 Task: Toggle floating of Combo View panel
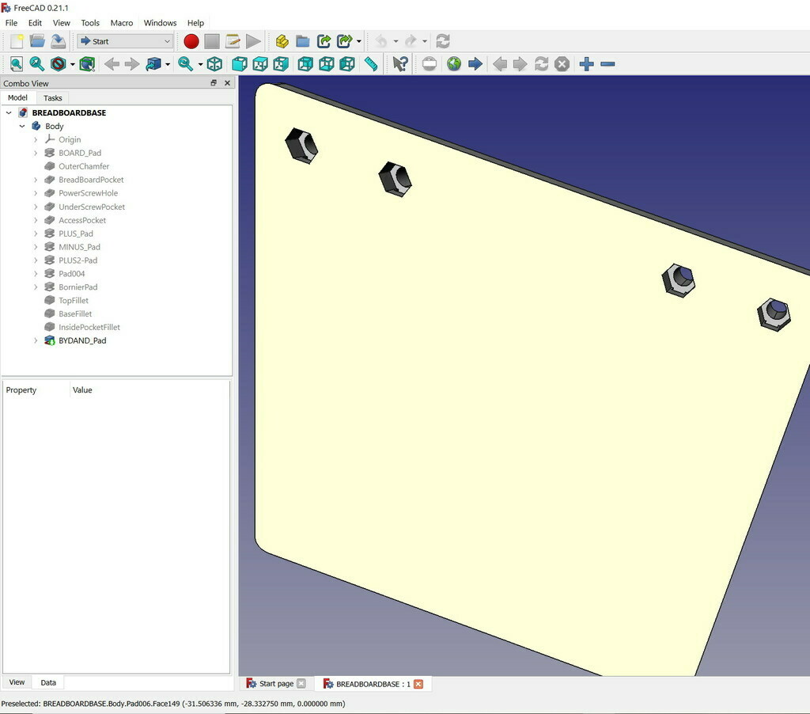click(x=214, y=83)
